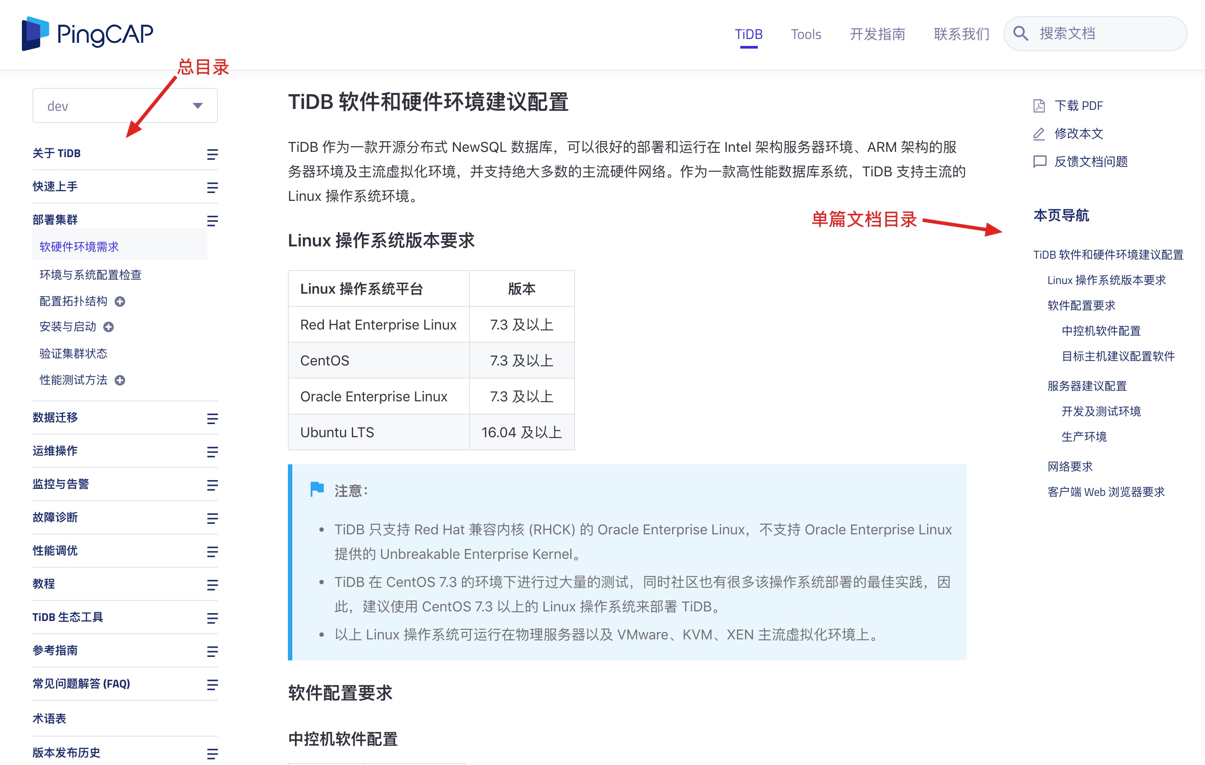Toggle the 监控与告警 section menu icon
The width and height of the screenshot is (1205, 765).
pyautogui.click(x=212, y=485)
